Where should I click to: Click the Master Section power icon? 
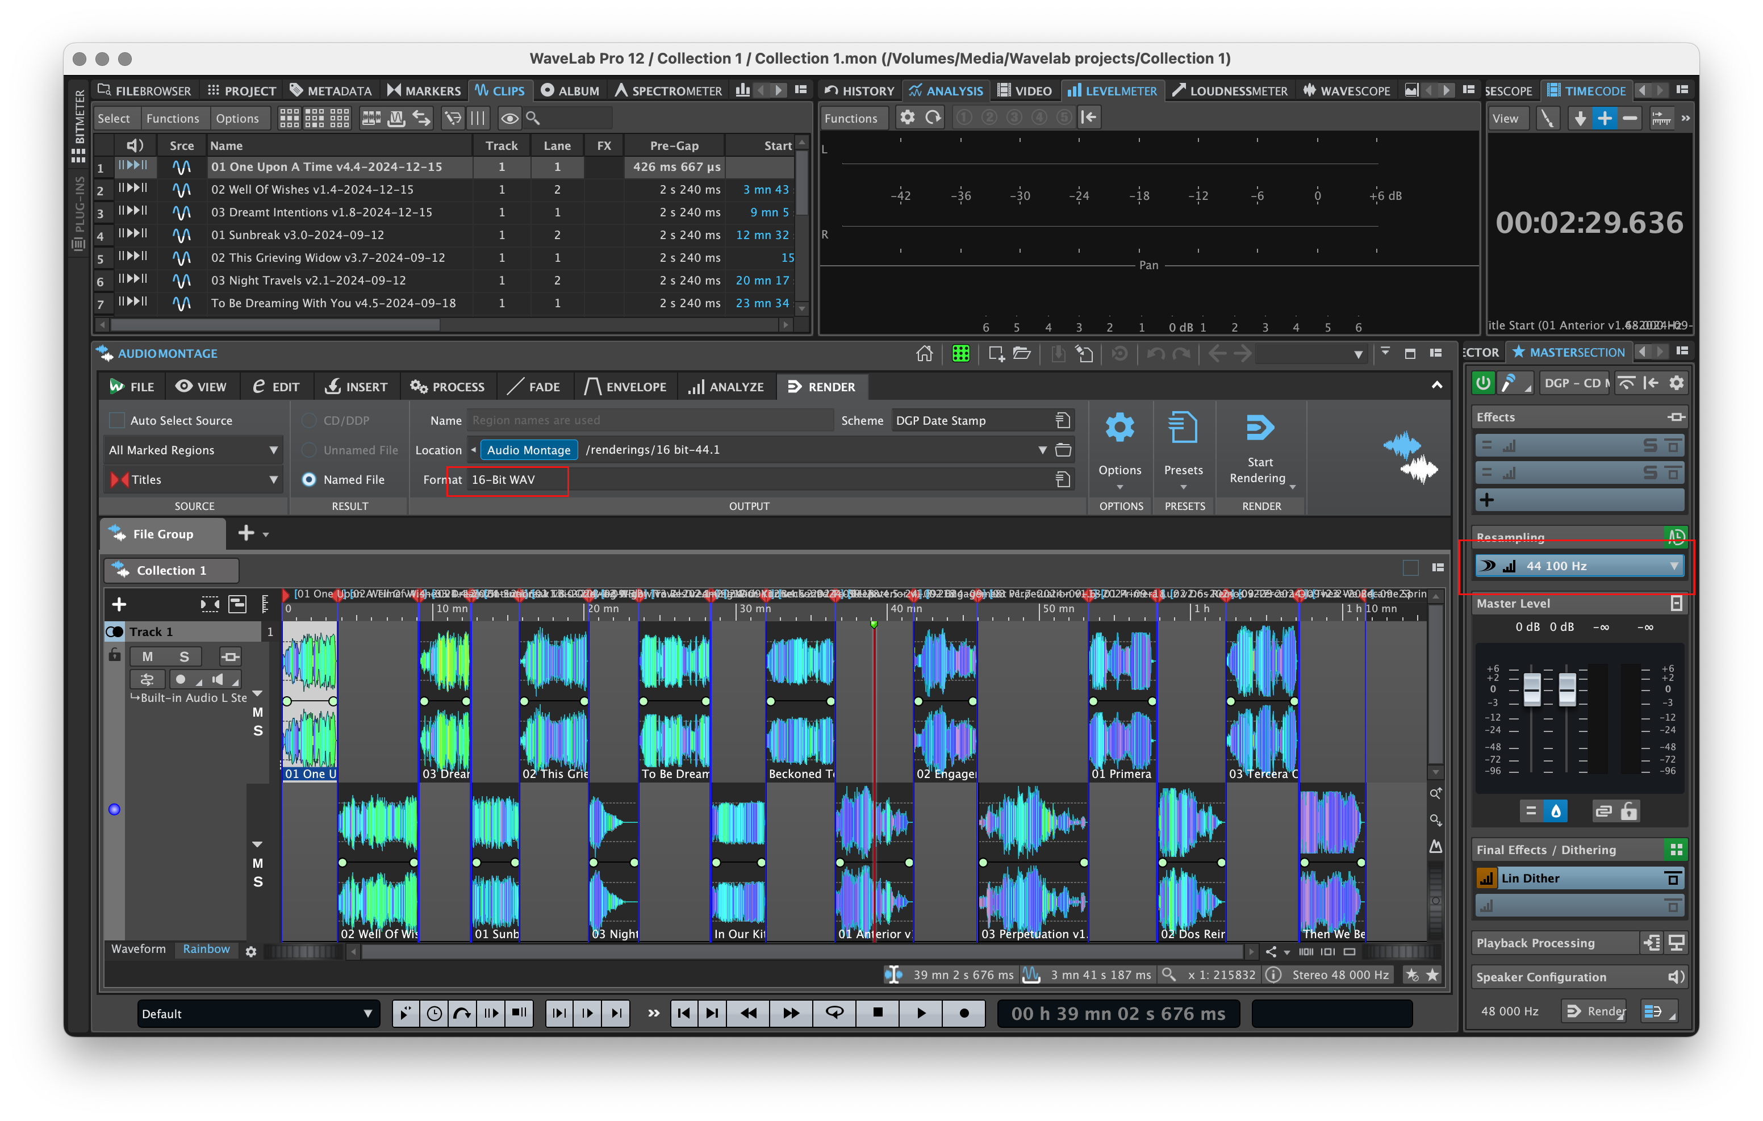(1482, 383)
